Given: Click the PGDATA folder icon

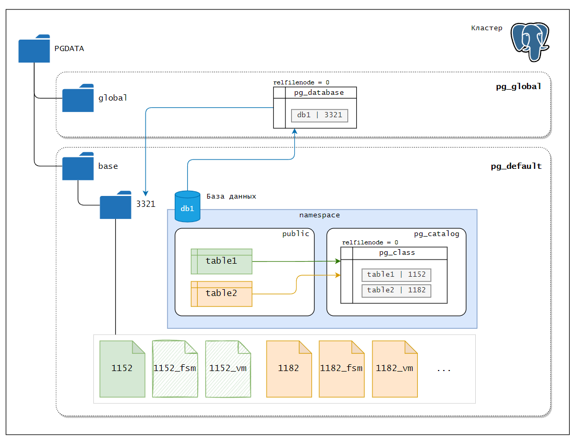Looking at the screenshot, I should pyautogui.click(x=34, y=49).
